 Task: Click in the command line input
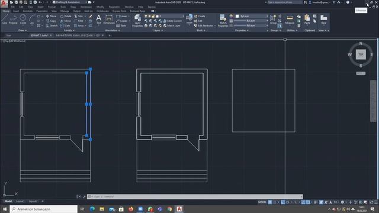(x=195, y=196)
